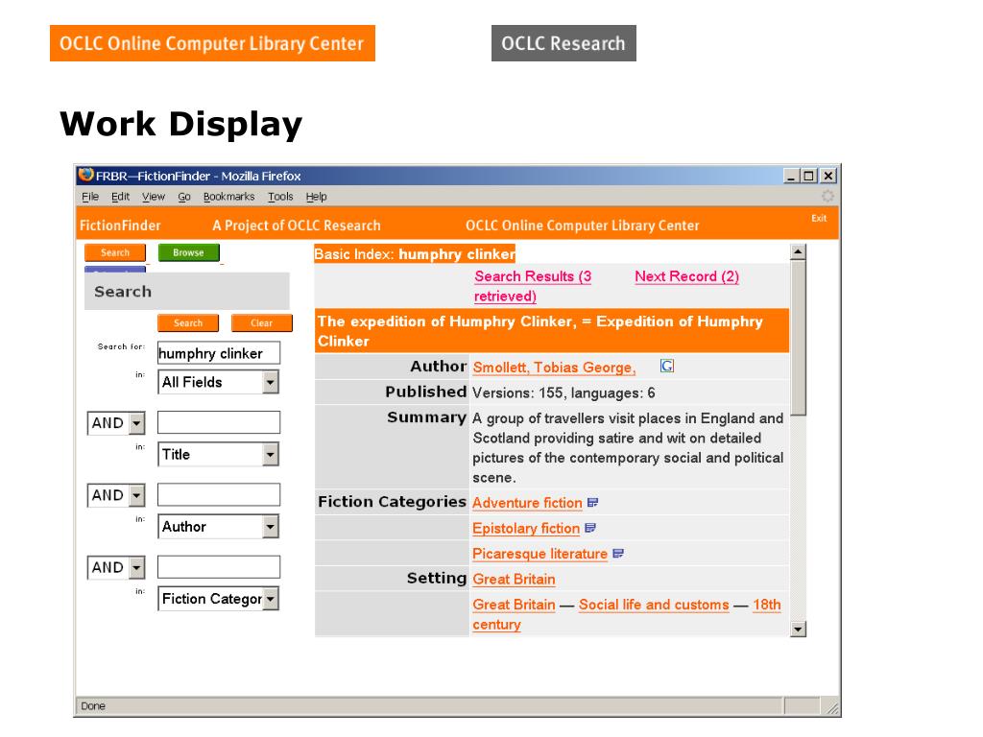Click the OCLC Online Computer Library Center header text
Viewport: 983px width, 737px height.
pos(583,226)
